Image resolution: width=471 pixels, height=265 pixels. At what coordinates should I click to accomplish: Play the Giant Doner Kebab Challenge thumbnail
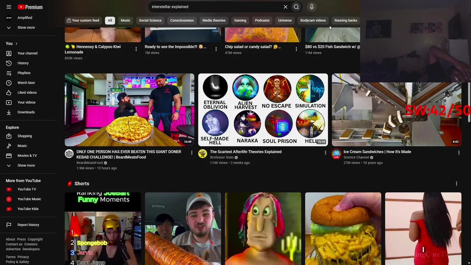click(x=130, y=110)
